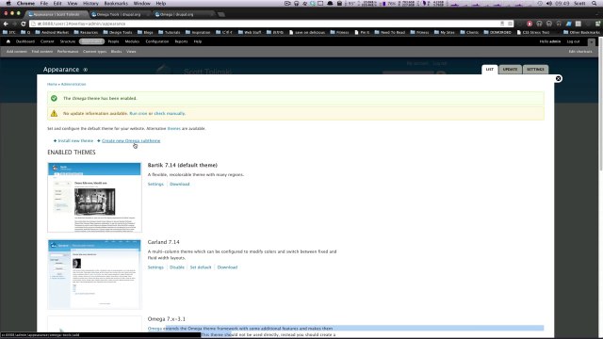This screenshot has width=603, height=339.
Task: Click the Apple menu icon
Action: click(8, 3)
